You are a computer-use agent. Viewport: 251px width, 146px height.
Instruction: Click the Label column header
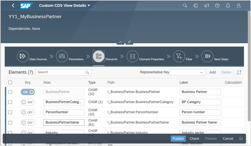pos(184,82)
